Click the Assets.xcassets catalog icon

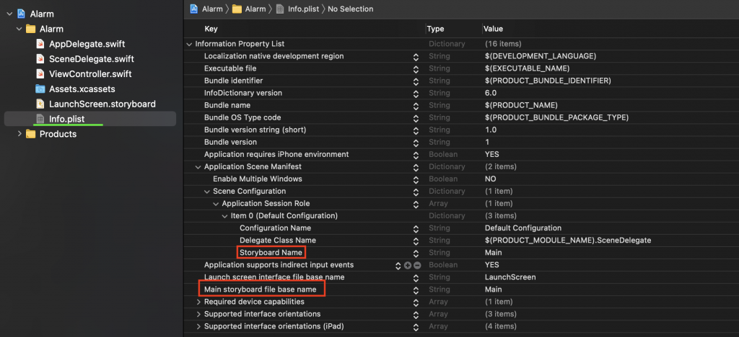tap(40, 89)
